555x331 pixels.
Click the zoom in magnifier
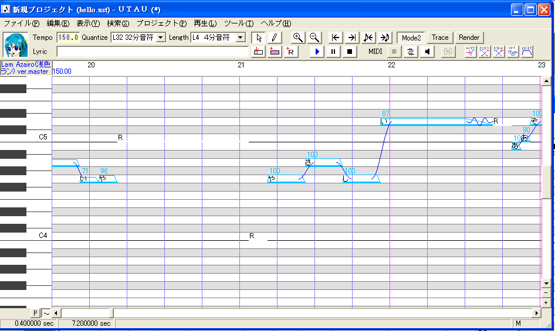[x=297, y=37]
